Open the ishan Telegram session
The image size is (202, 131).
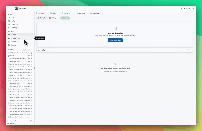[20, 56]
